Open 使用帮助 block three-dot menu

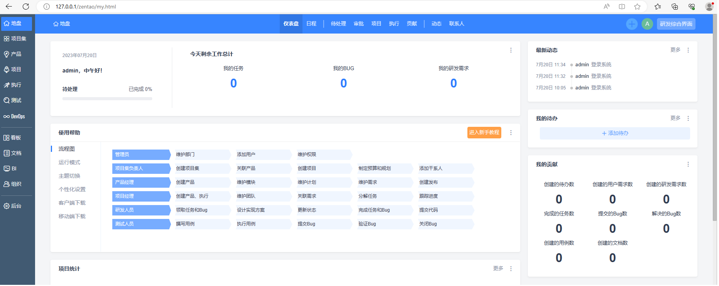511,133
